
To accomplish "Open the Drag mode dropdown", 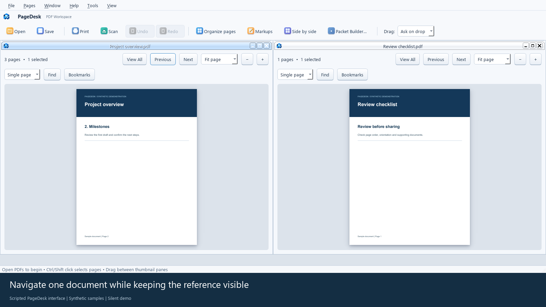I will [416, 31].
